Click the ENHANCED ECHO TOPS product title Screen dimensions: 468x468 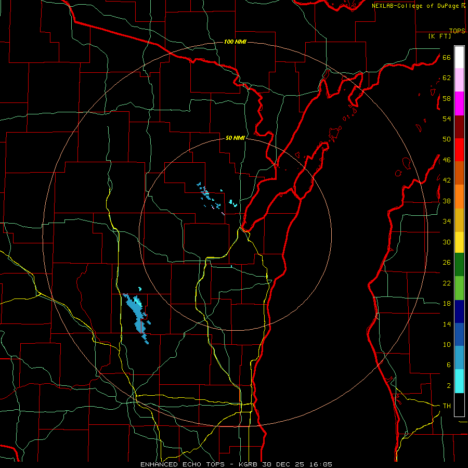click(x=183, y=464)
